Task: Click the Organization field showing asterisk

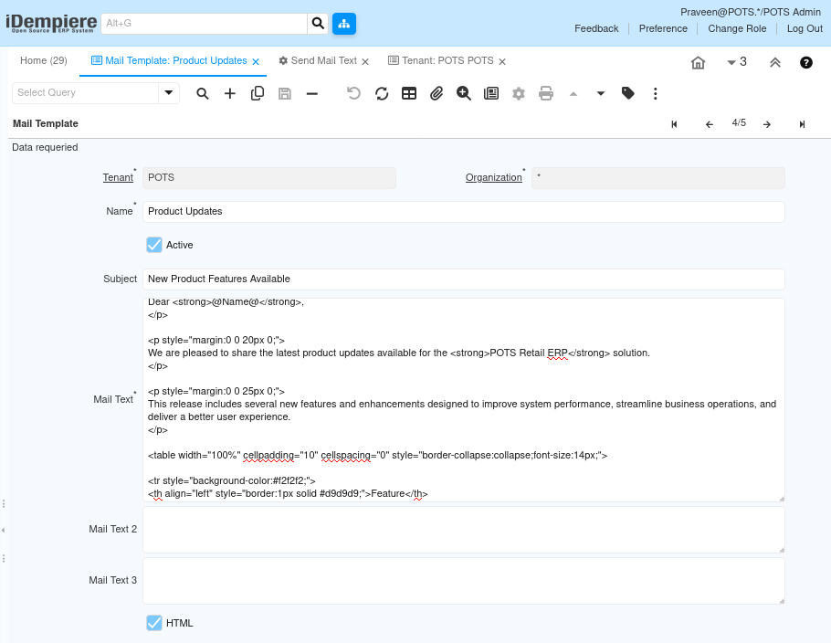Action: (x=658, y=177)
